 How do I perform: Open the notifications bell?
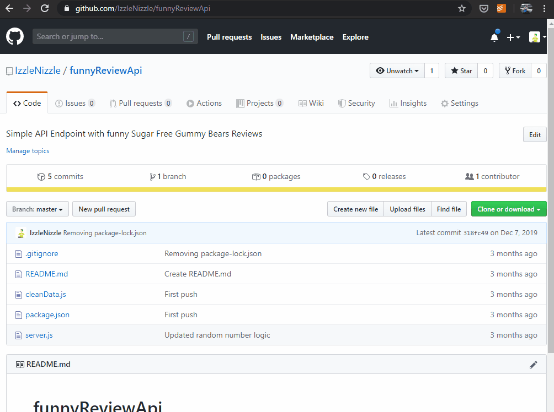click(x=494, y=37)
